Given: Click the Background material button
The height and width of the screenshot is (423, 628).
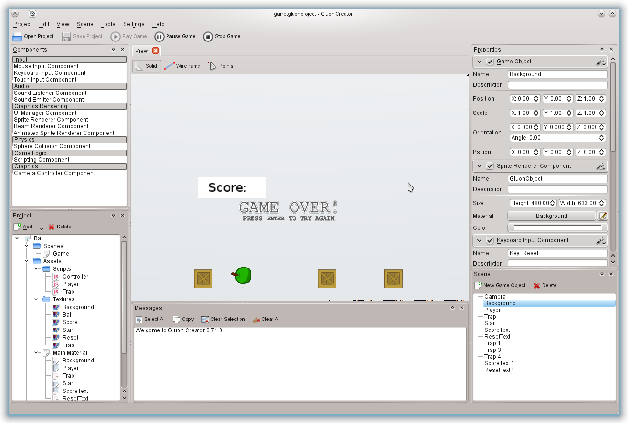Looking at the screenshot, I should click(552, 216).
